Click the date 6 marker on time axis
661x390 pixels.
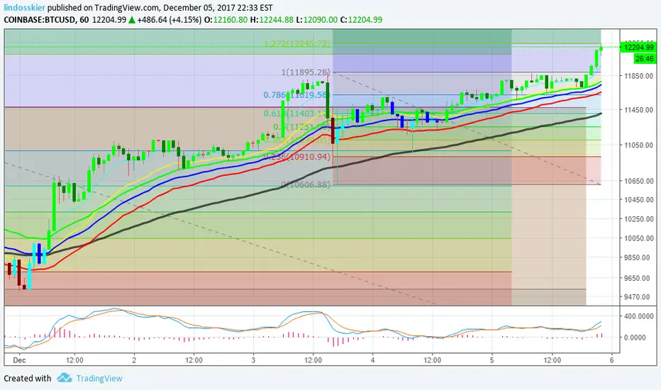pyautogui.click(x=611, y=360)
